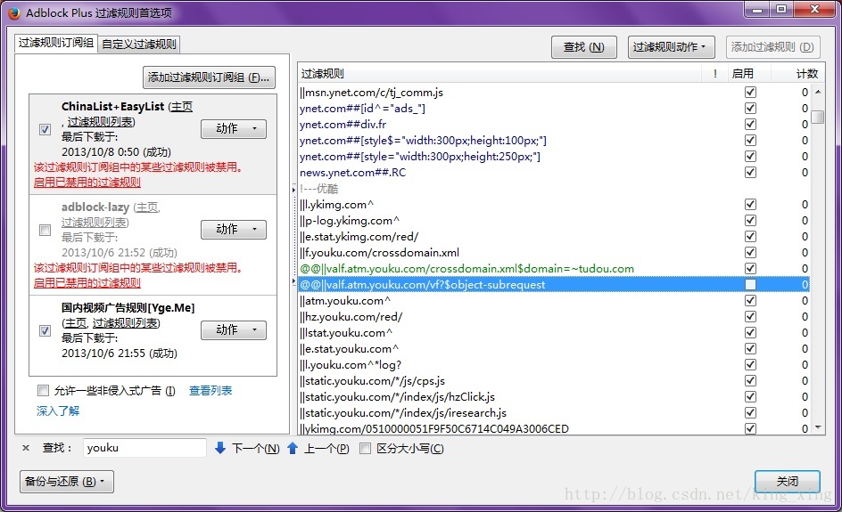Toggle the 国内视频广告规则[Yge.Me] subscription checkbox
842x512 pixels.
(x=45, y=330)
